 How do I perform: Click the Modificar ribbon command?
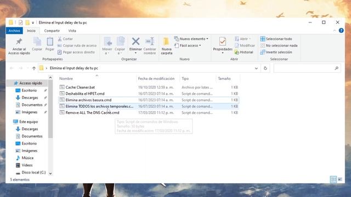245,45
